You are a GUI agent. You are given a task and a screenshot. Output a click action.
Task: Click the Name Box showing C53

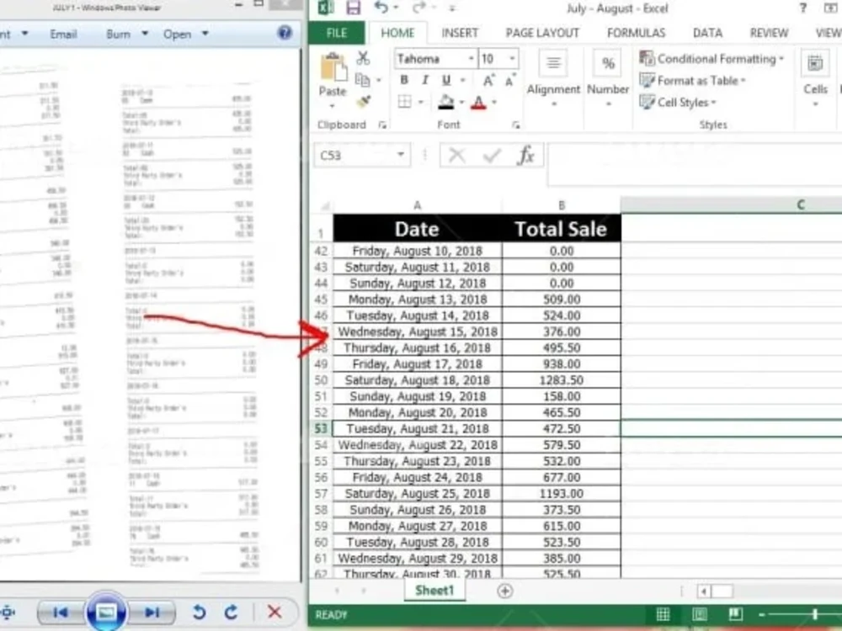coord(362,155)
